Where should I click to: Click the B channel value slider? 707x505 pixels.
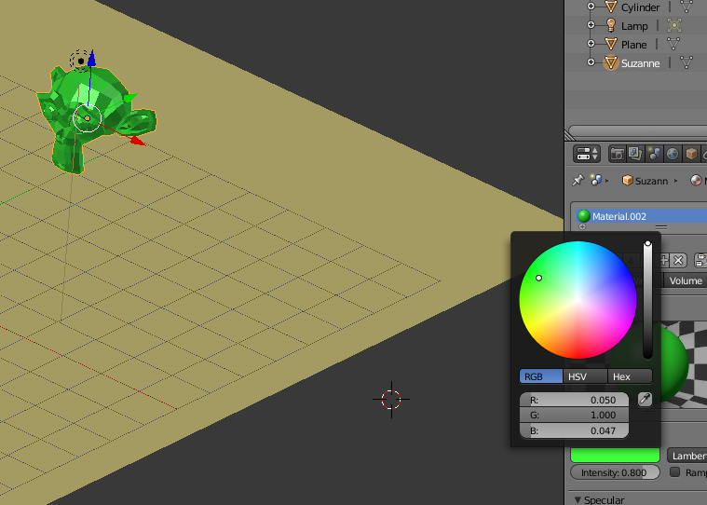(574, 430)
